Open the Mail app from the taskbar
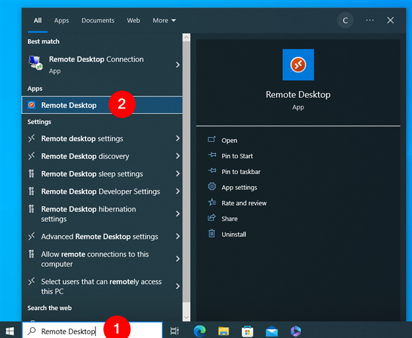412x338 pixels. (x=271, y=331)
